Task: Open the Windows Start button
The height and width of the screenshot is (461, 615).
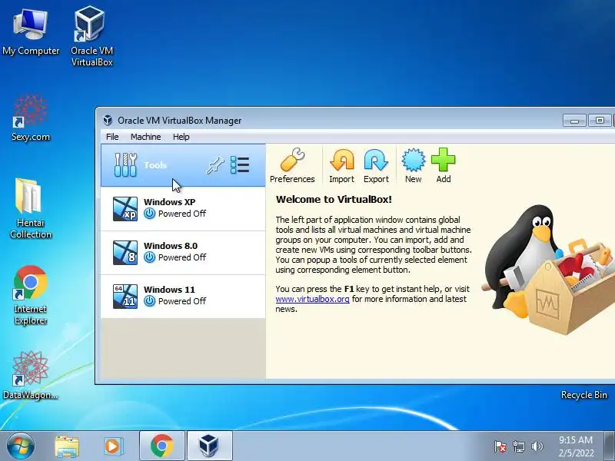Action: pyautogui.click(x=20, y=446)
